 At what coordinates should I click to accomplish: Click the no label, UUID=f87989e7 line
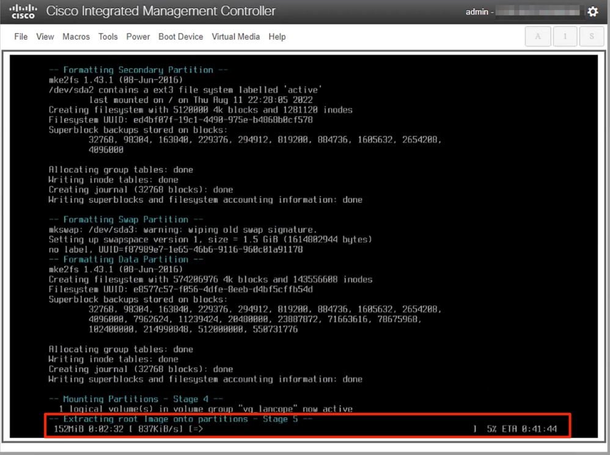(x=175, y=250)
